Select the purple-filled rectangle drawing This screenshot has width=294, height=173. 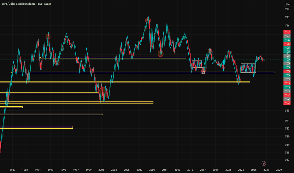[x=36, y=127]
